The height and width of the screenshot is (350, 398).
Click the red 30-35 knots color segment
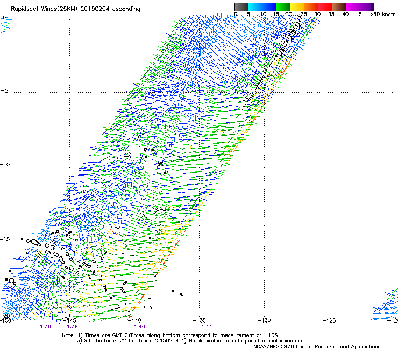[325, 6]
